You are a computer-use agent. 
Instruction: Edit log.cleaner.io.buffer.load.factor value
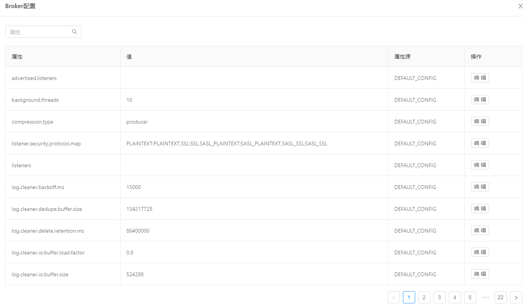point(480,252)
